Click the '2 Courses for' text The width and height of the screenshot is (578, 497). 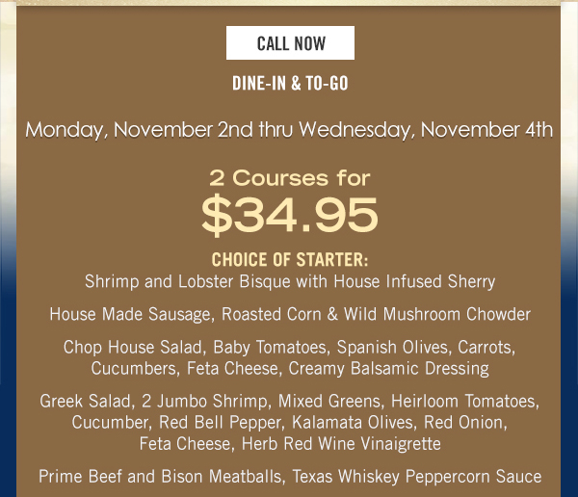(x=290, y=178)
